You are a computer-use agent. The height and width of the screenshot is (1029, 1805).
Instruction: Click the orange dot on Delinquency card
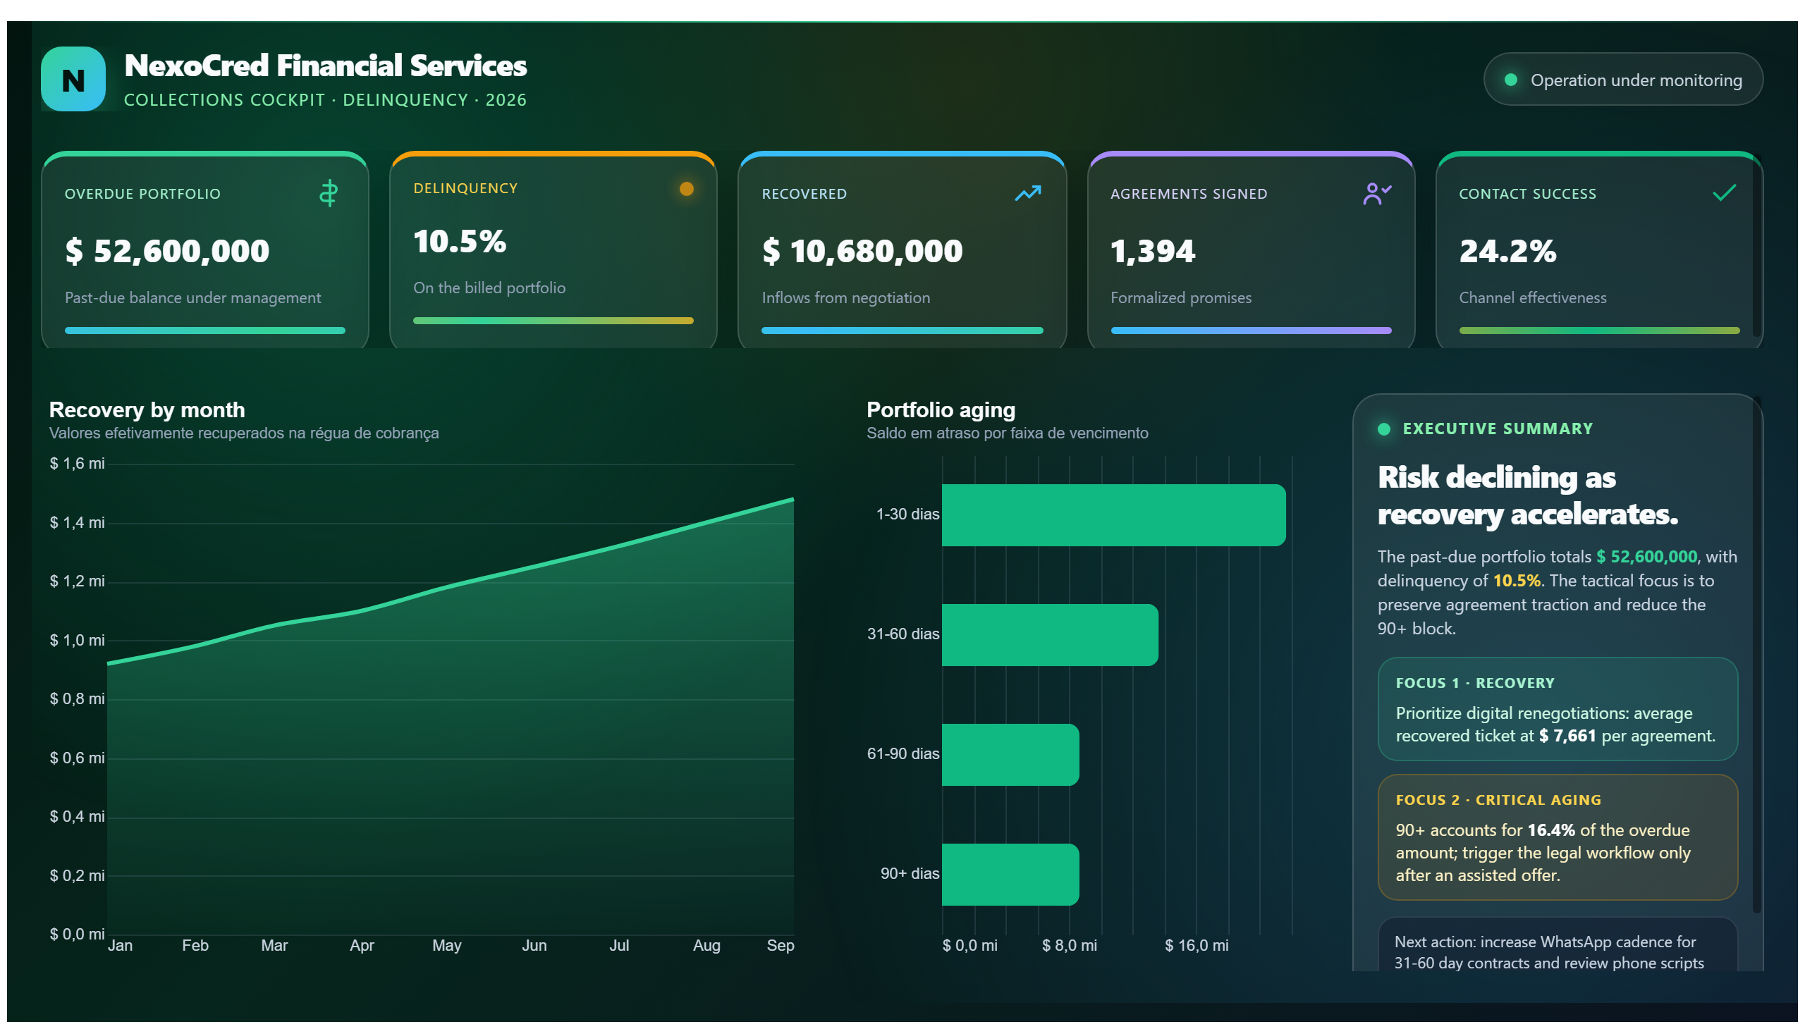[x=686, y=189]
